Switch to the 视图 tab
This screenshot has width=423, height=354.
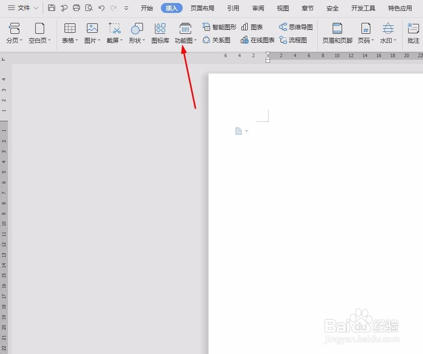click(x=282, y=8)
